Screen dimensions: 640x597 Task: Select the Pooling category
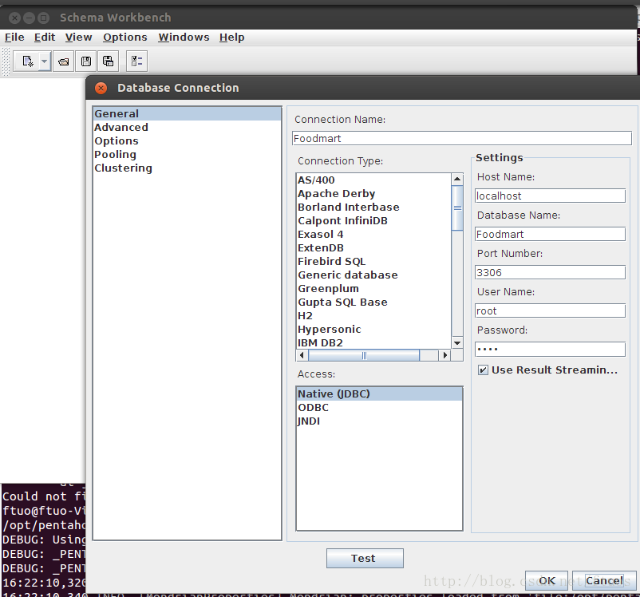[x=187, y=154]
